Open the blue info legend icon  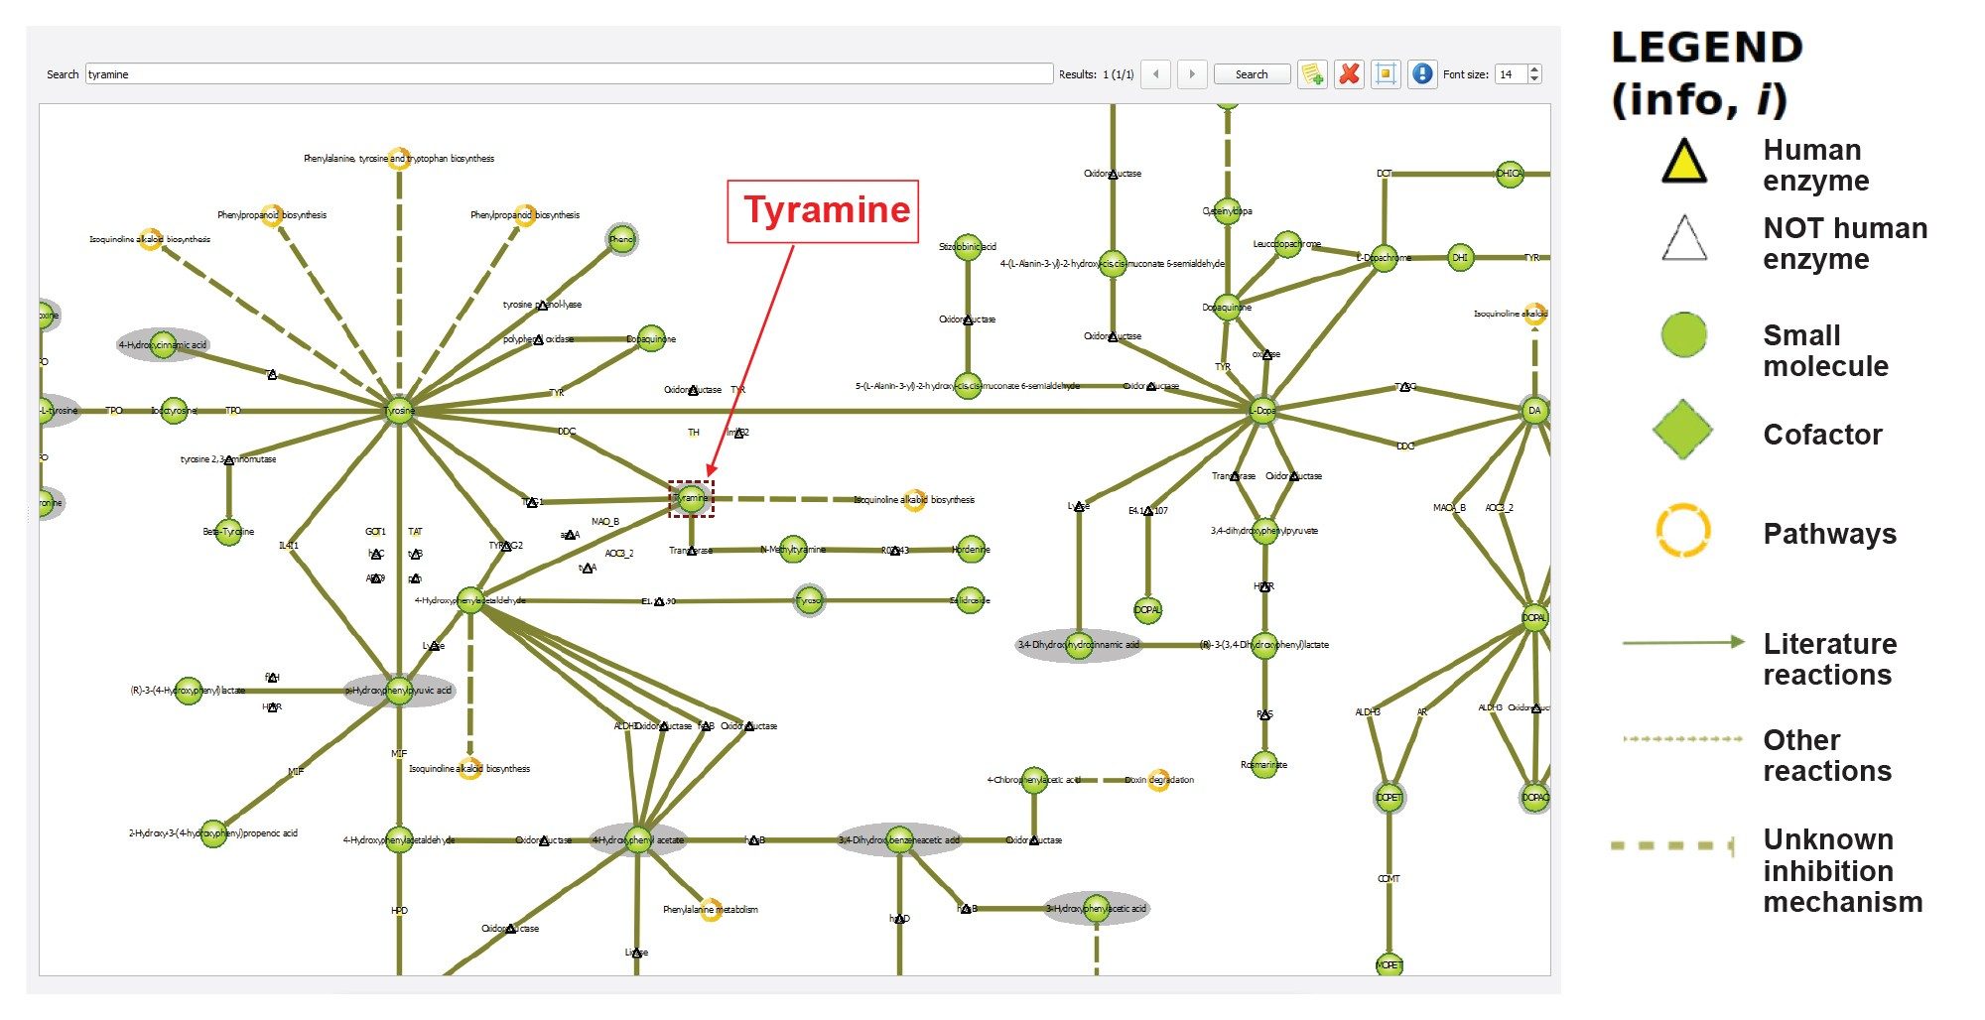pyautogui.click(x=1422, y=74)
